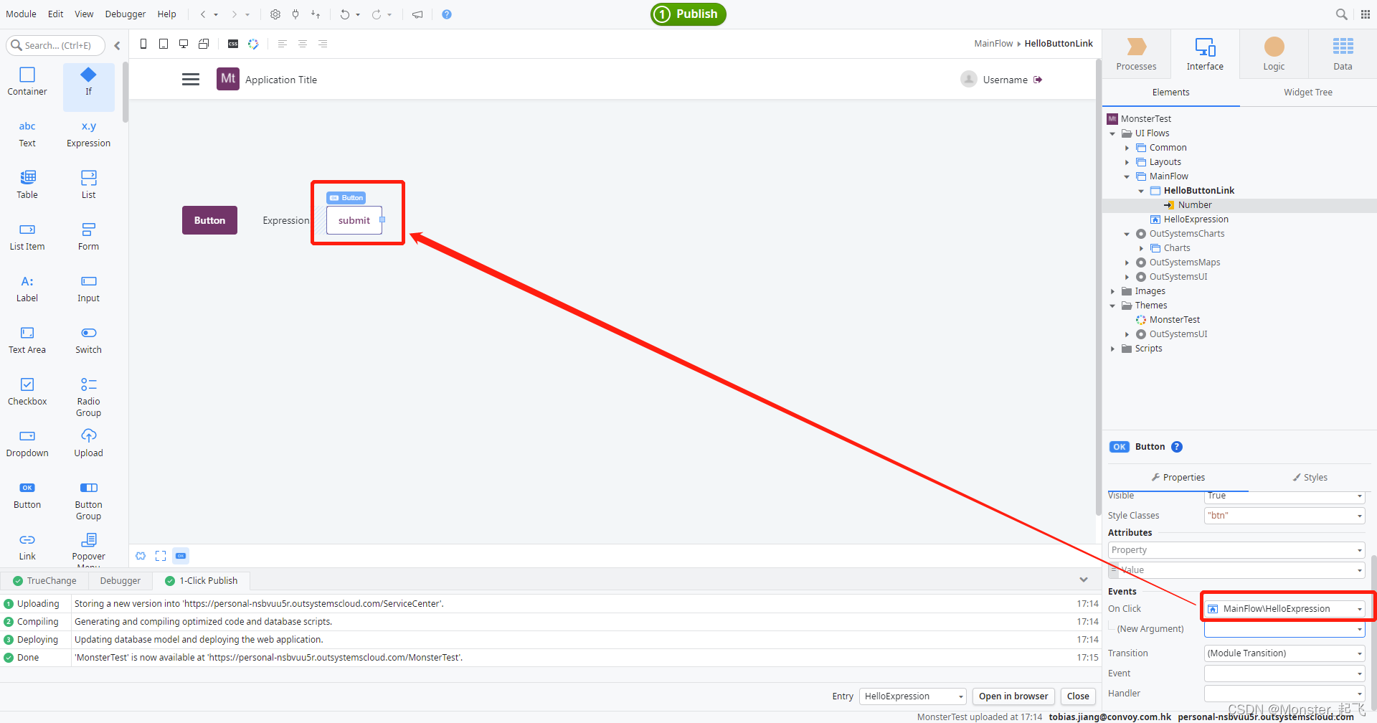Open the Styles tab of the Button properties

(1310, 478)
